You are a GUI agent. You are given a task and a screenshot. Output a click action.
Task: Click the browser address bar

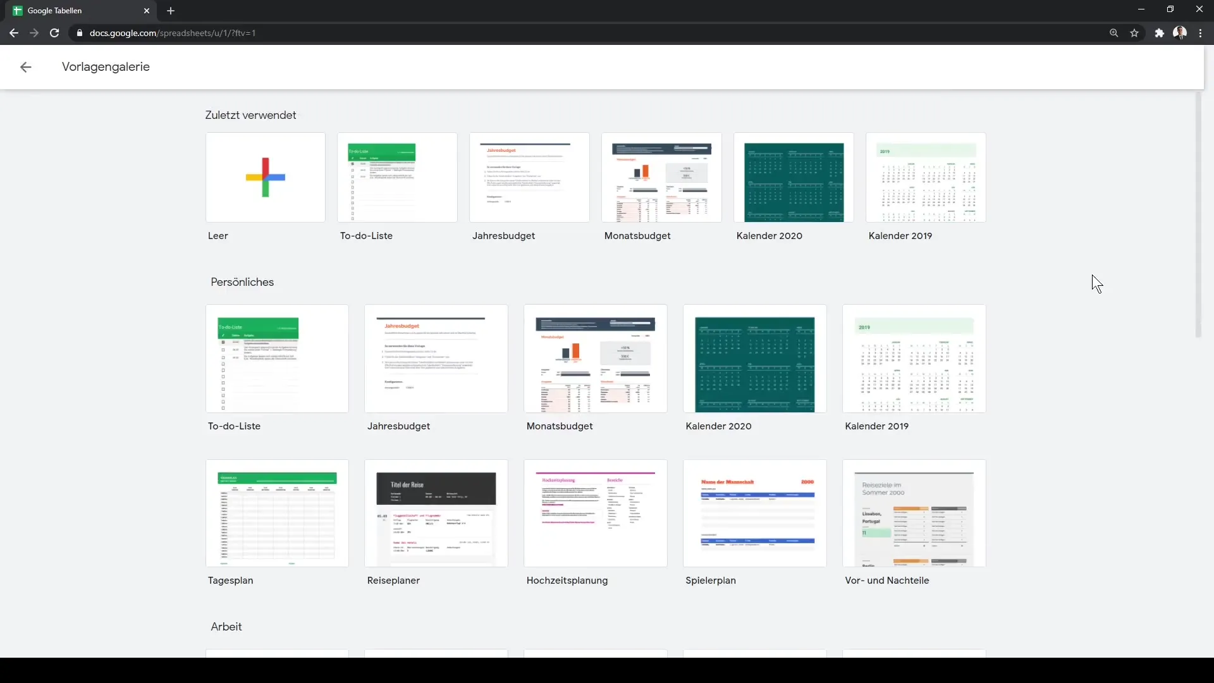pos(173,34)
